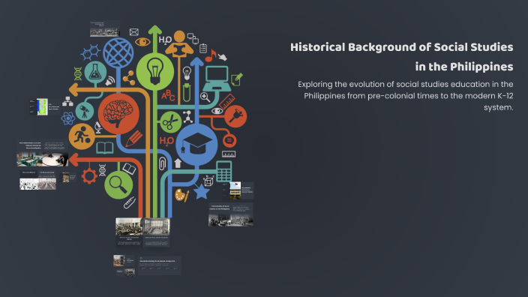Open the Philippine flag slide thumbnail
This screenshot has width=528, height=297.
click(238, 190)
